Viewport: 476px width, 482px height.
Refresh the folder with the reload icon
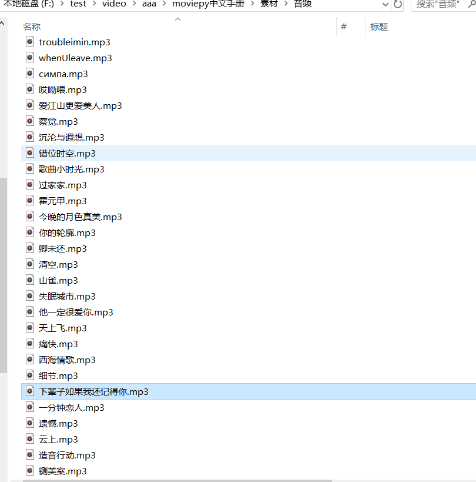[x=398, y=4]
